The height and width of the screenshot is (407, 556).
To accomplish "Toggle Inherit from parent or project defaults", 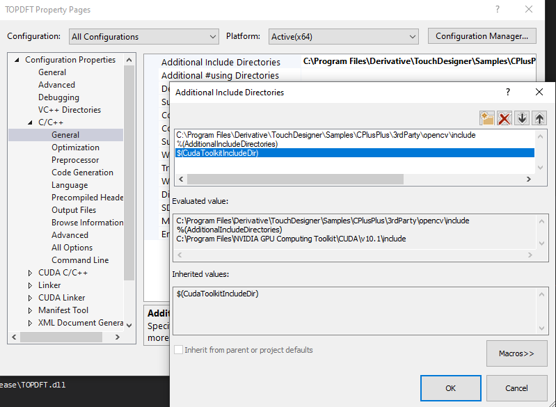I will 179,350.
